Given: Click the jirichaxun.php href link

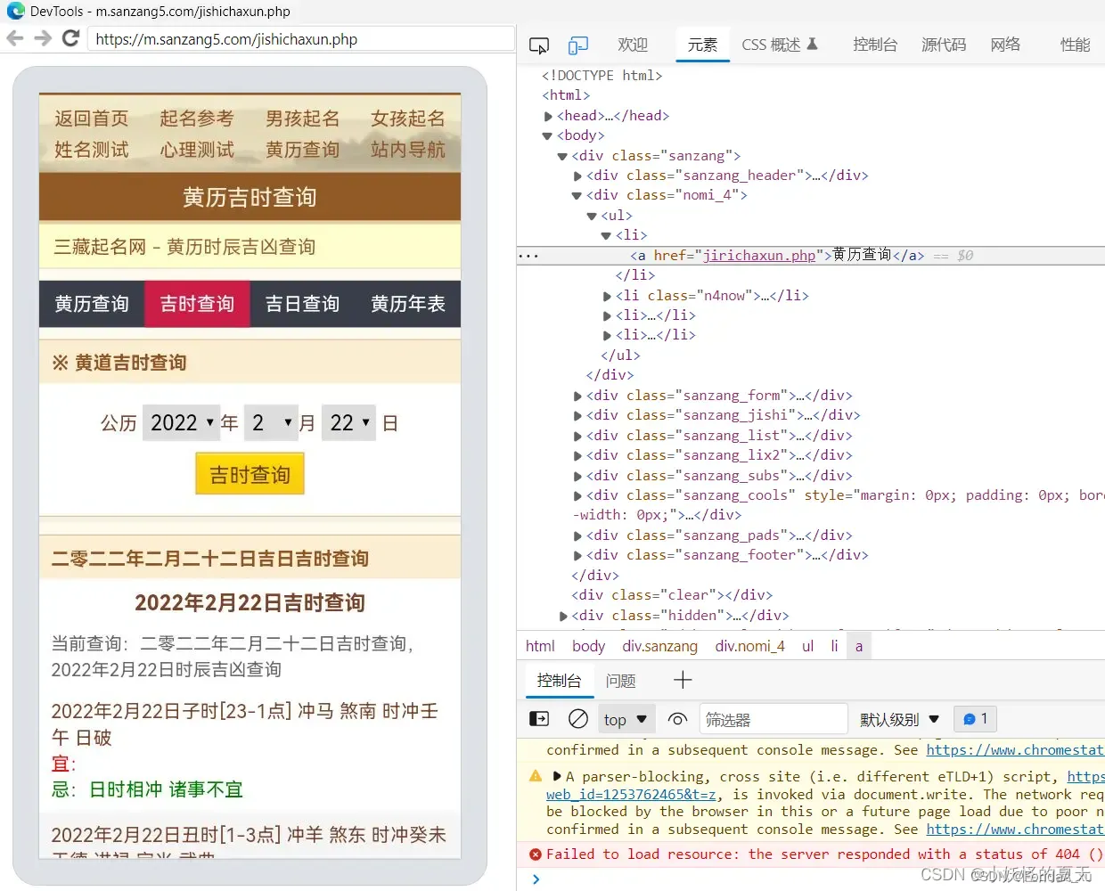Looking at the screenshot, I should [x=758, y=256].
